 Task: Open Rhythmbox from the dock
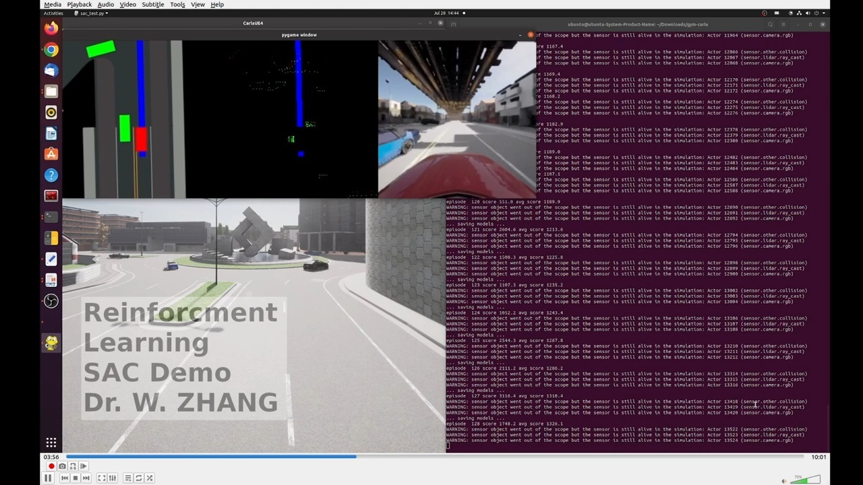51,112
